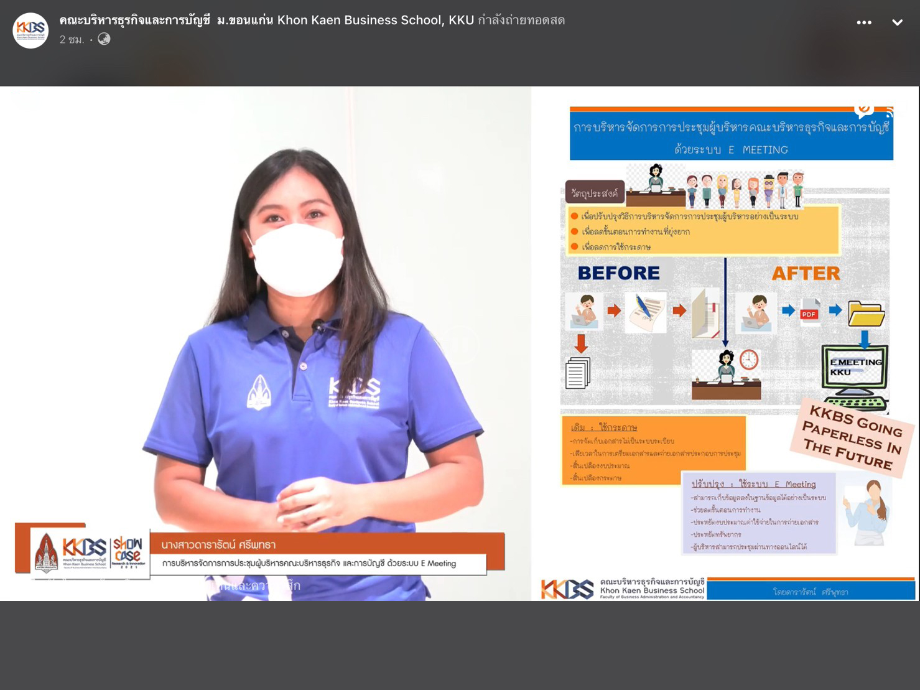Click the slide title 'ด้วยระบบ E MEETING'

click(731, 149)
